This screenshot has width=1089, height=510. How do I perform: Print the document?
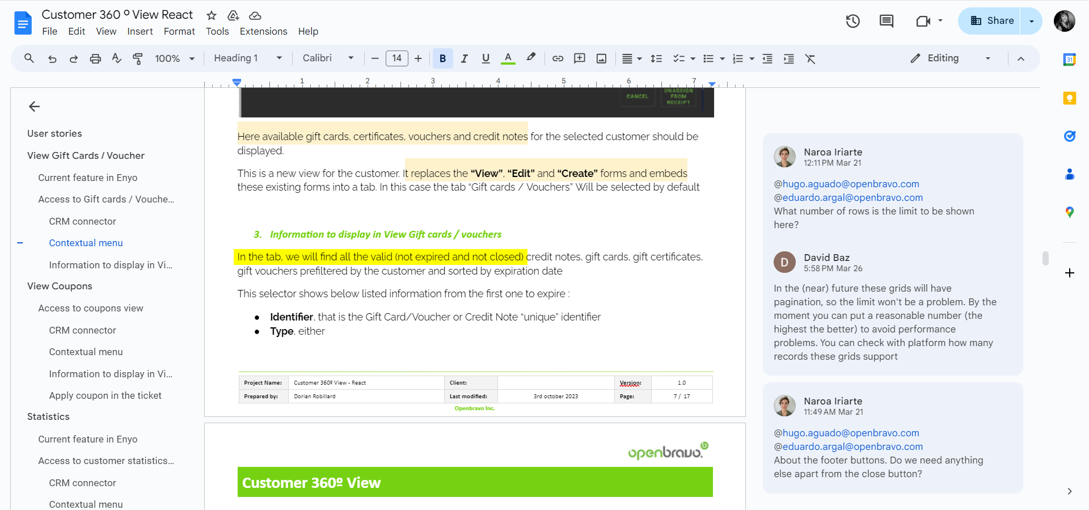coord(95,58)
